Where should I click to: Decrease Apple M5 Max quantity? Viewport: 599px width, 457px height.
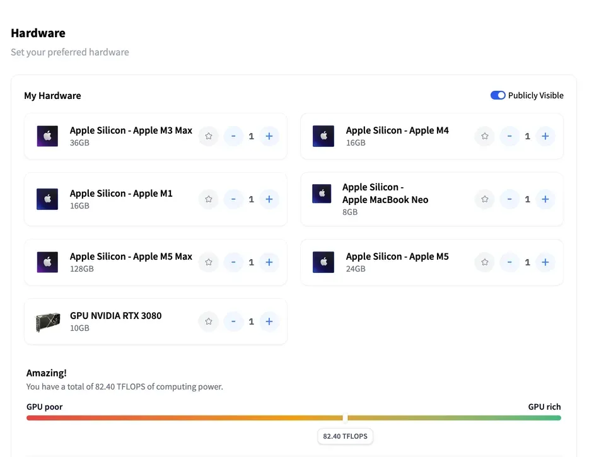click(233, 262)
